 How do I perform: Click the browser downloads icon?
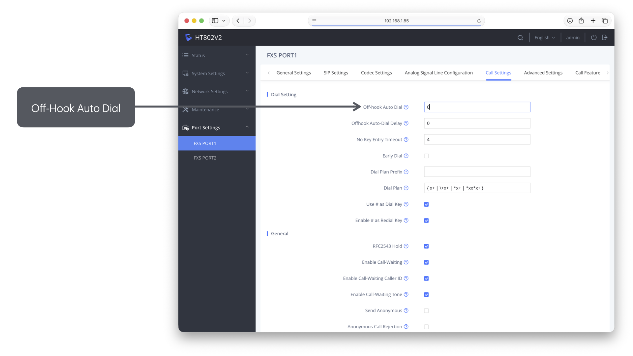(570, 20)
